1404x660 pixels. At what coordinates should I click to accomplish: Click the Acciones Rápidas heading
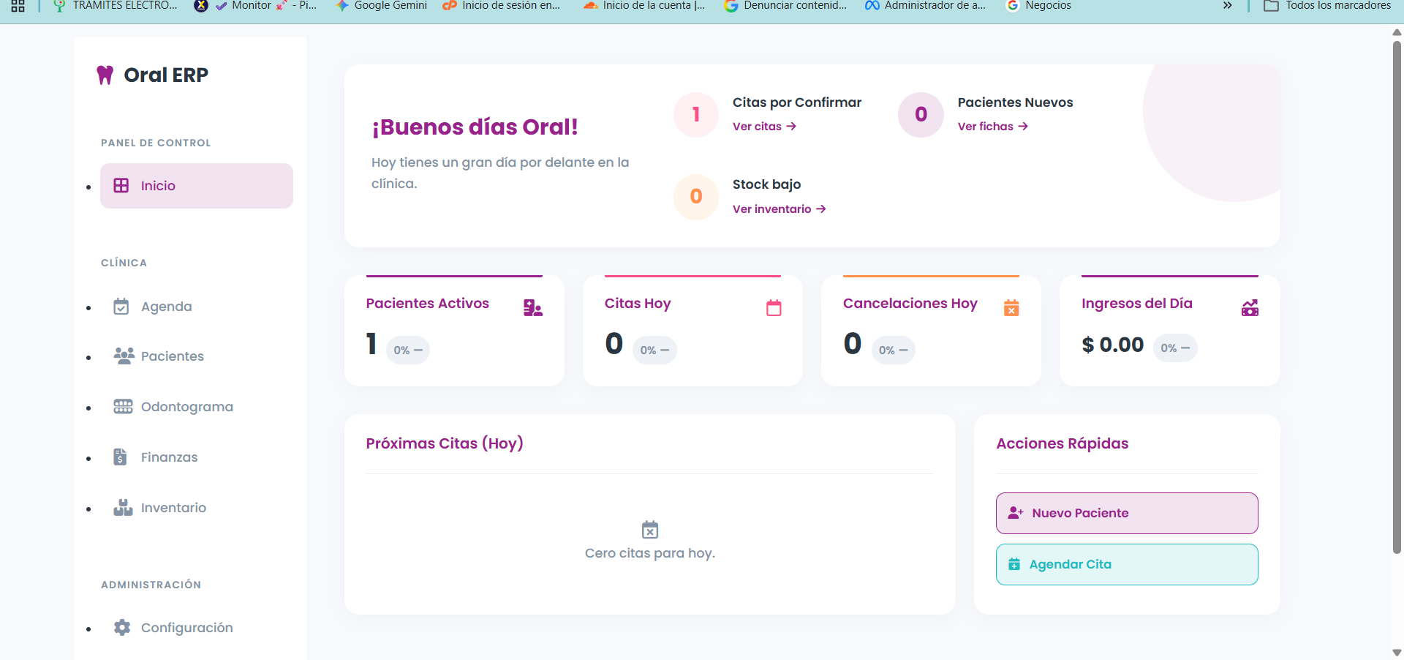pyautogui.click(x=1063, y=443)
